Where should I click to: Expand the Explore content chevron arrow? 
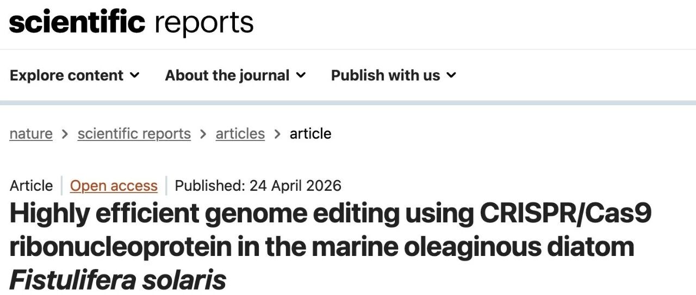(x=135, y=75)
